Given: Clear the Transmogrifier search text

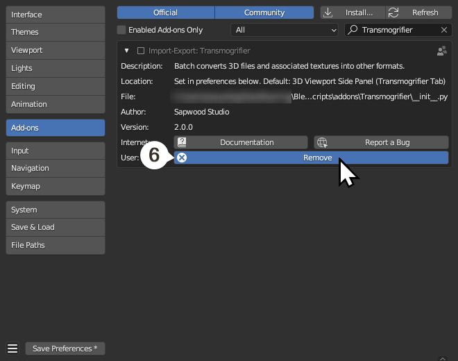Looking at the screenshot, I should click(x=444, y=30).
